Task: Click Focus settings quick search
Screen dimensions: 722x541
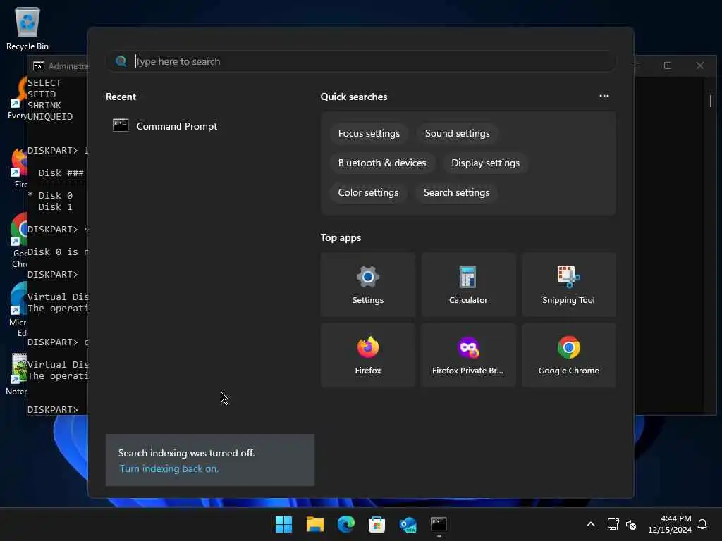Action: click(x=369, y=133)
